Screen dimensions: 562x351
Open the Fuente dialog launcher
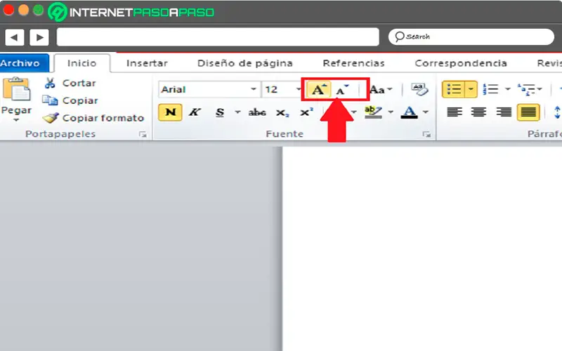(x=426, y=134)
